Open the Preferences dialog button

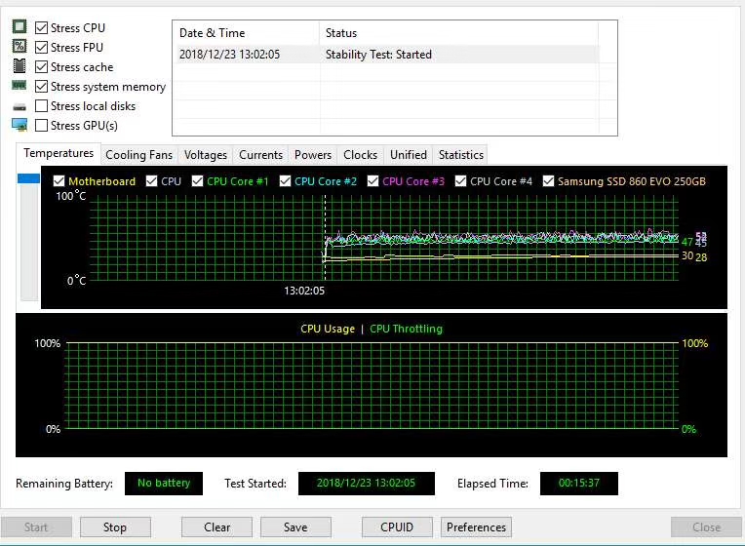point(476,527)
